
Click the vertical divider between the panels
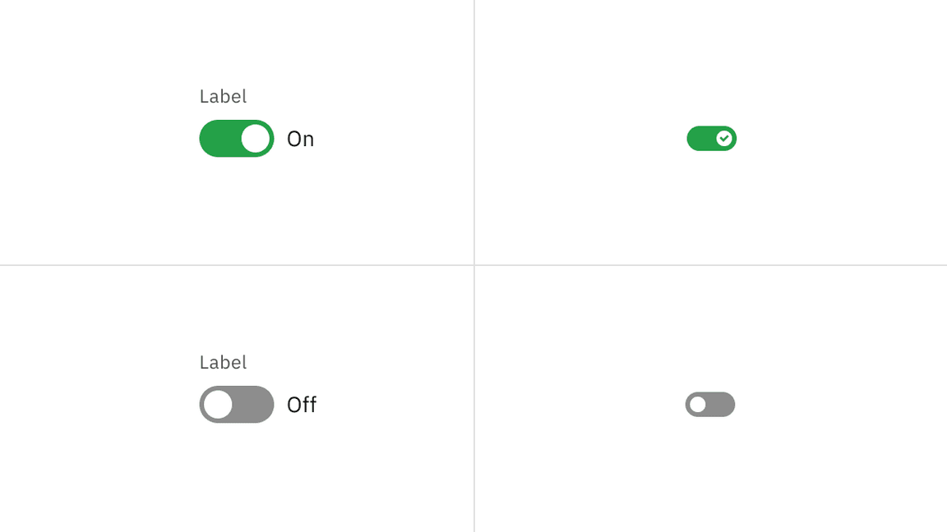point(474,131)
